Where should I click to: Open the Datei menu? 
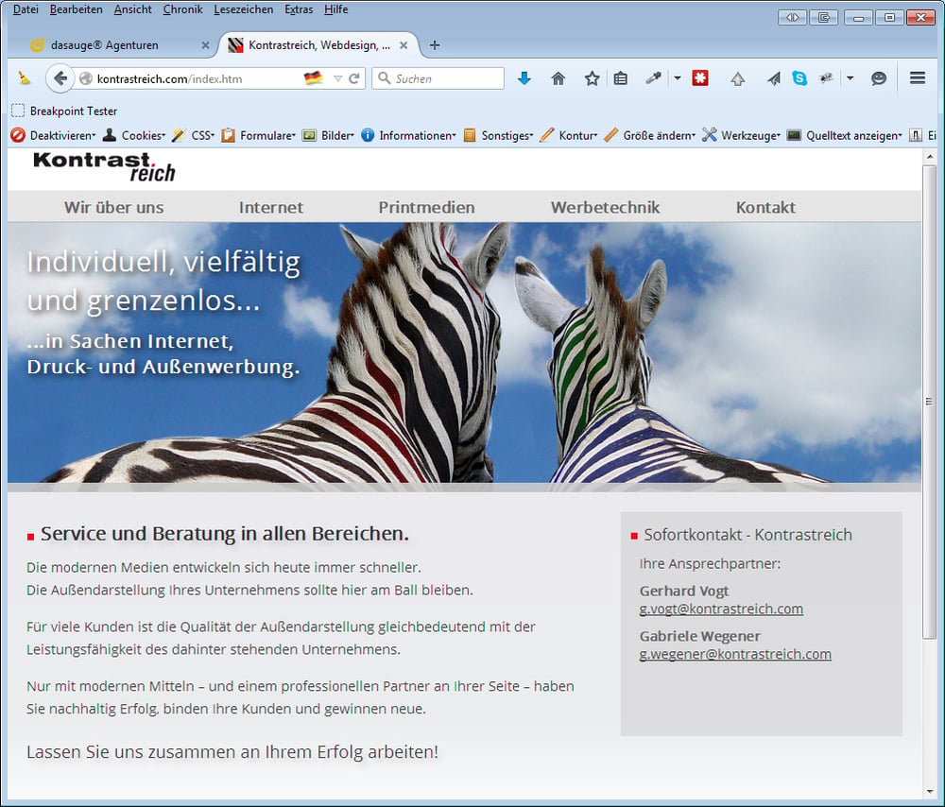pyautogui.click(x=26, y=9)
